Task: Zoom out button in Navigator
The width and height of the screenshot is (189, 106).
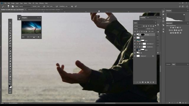Action: click(28, 37)
